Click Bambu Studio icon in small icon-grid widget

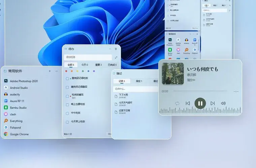point(170,50)
